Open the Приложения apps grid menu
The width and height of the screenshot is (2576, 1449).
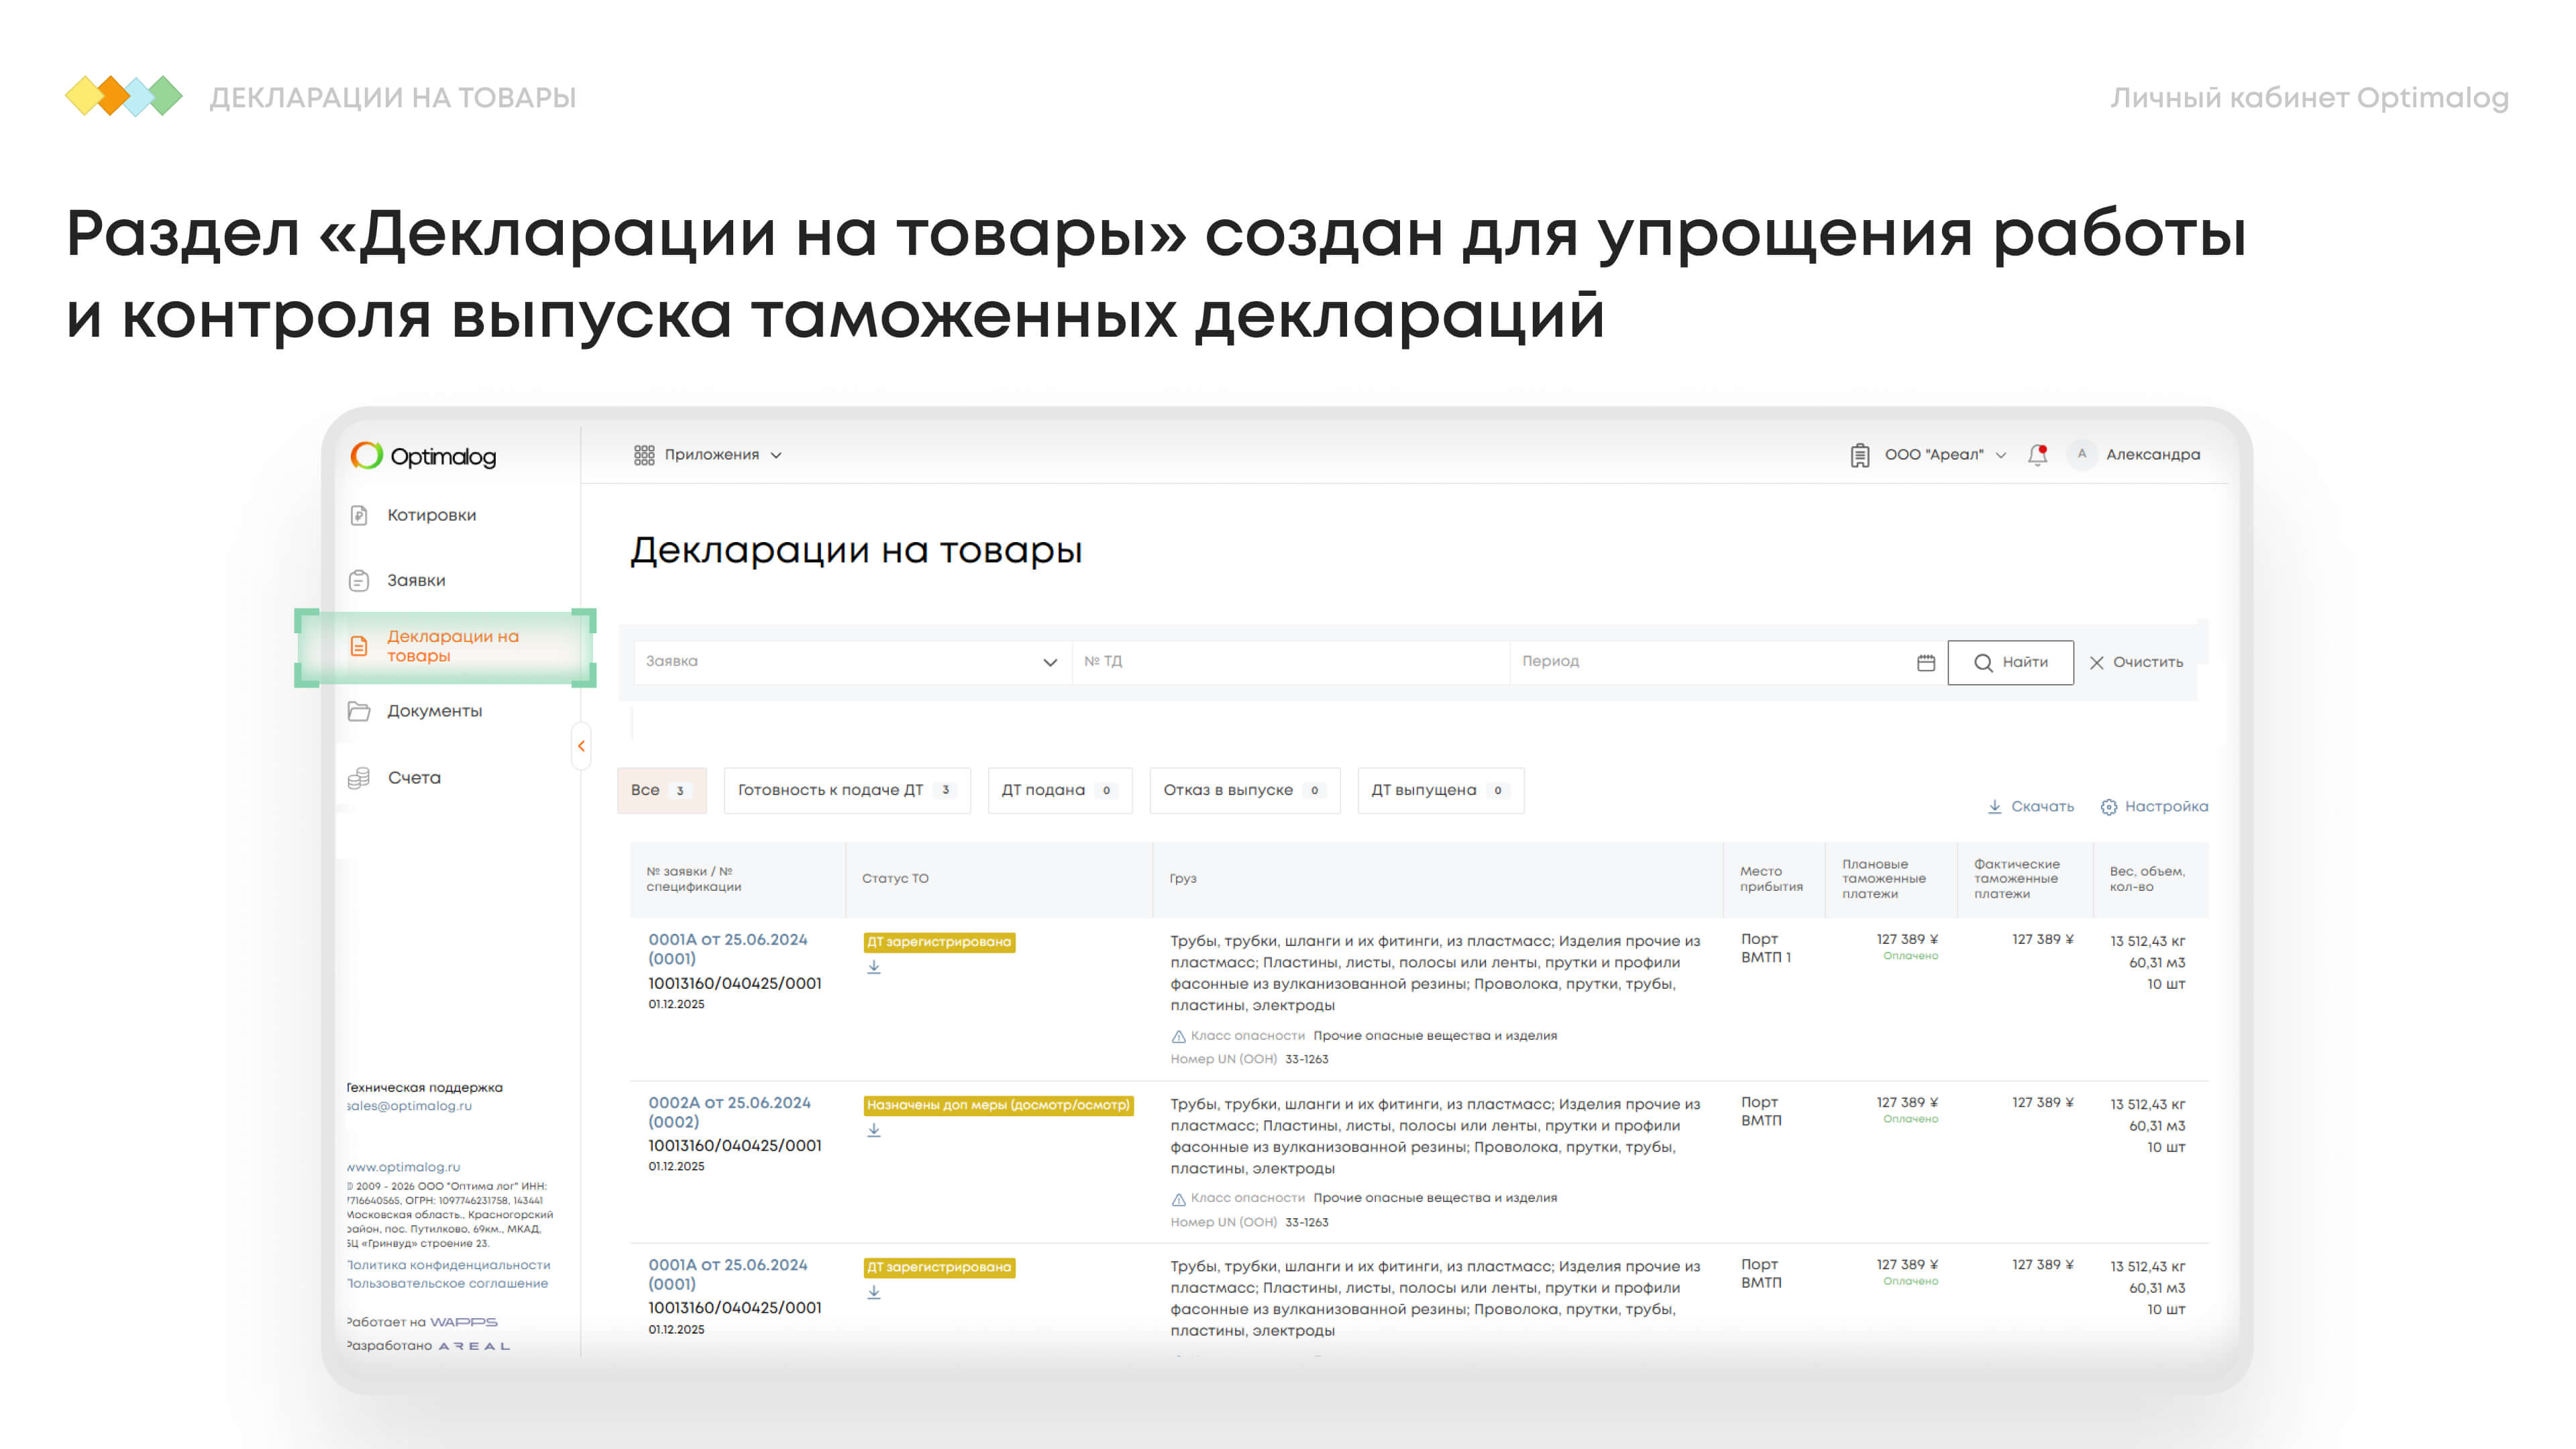click(707, 455)
